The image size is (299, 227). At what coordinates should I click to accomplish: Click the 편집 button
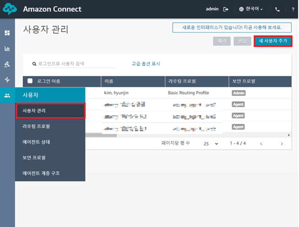point(243,41)
